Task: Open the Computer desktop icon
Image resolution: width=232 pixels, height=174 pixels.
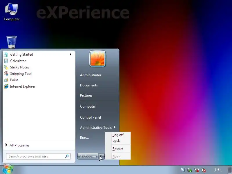Action: [11, 12]
